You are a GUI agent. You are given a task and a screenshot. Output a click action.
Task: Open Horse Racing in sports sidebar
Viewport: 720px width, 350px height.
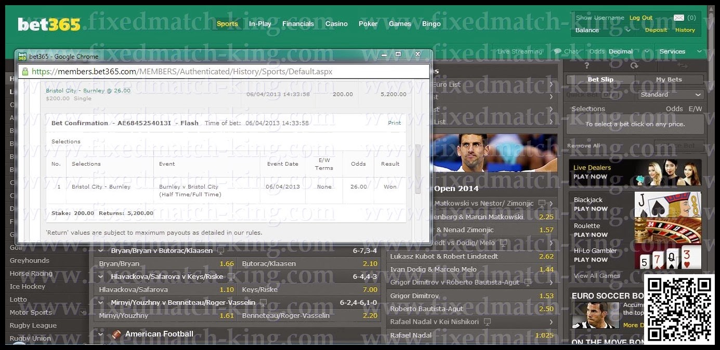[31, 274]
